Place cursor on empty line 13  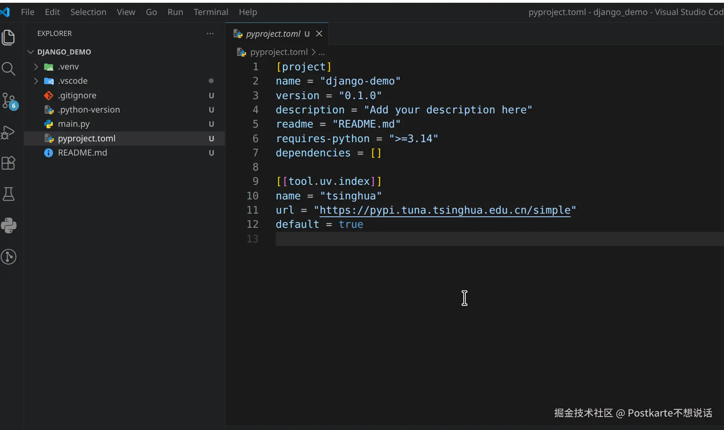pos(500,239)
